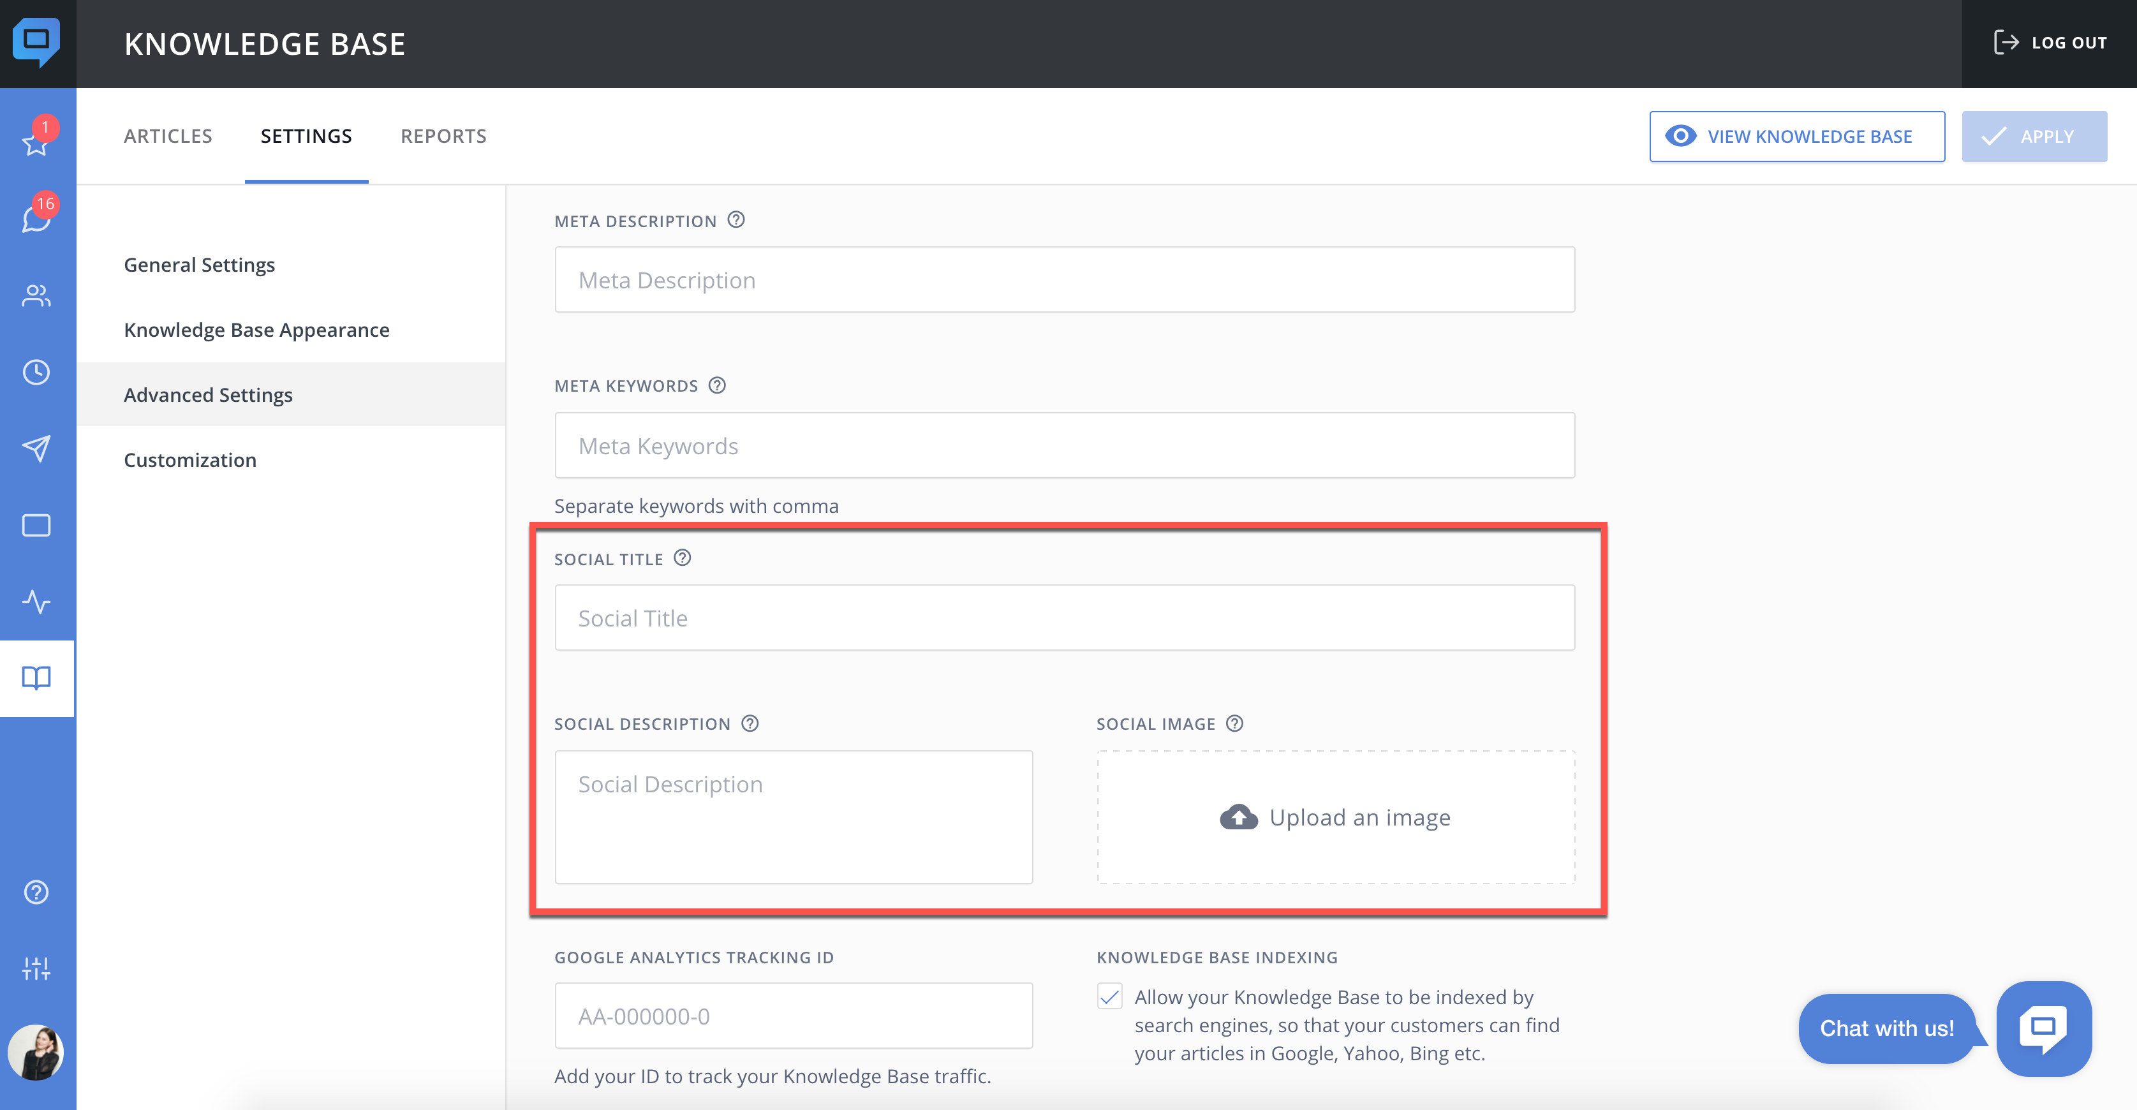Focus the Meta Description field
This screenshot has height=1110, width=2137.
pyautogui.click(x=1064, y=279)
